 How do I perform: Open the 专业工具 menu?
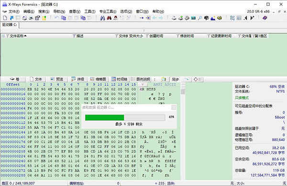[108, 11]
